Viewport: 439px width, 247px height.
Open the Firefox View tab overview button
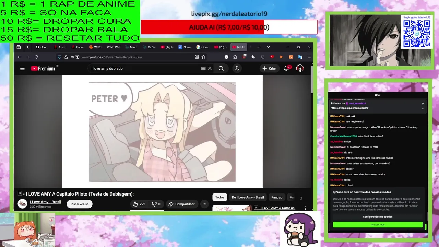[x=19, y=47]
